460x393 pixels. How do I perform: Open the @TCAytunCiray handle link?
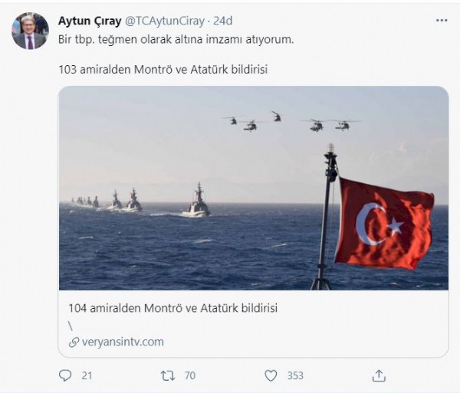tap(165, 21)
